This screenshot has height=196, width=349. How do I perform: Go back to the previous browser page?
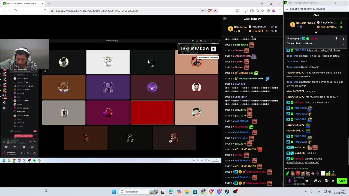click(4, 11)
